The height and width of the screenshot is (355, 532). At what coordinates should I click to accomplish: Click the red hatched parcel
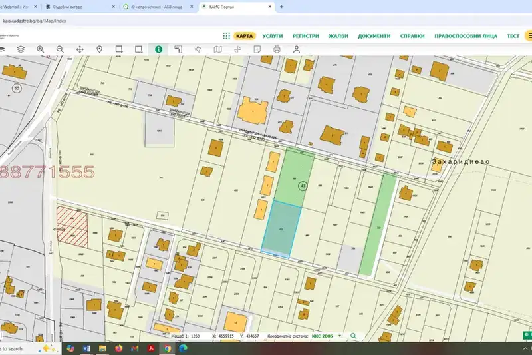click(72, 227)
